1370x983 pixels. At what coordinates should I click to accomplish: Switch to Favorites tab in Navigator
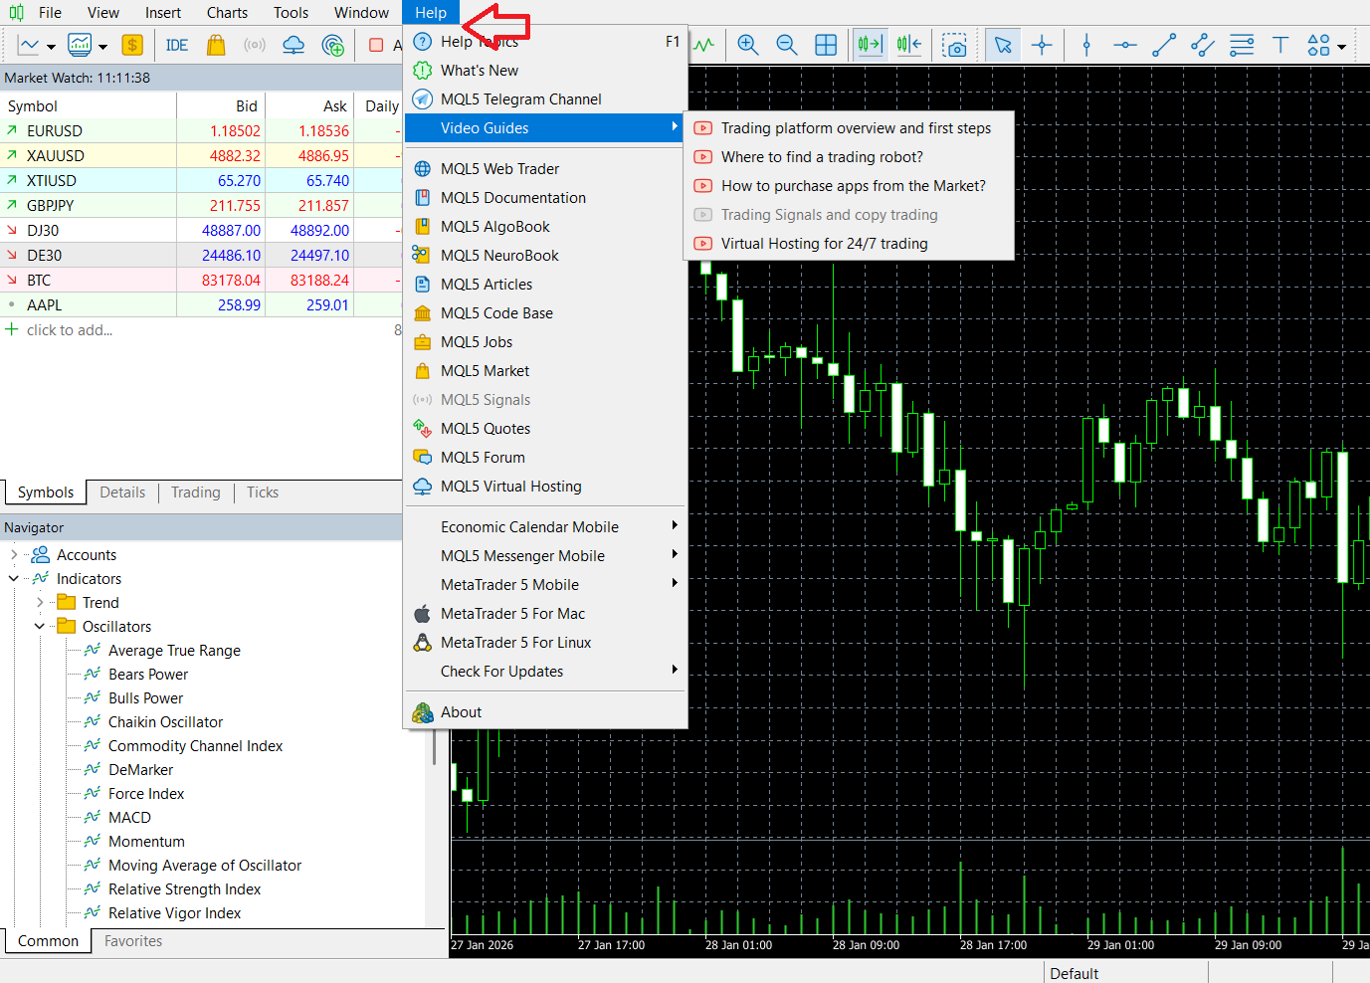point(133,941)
